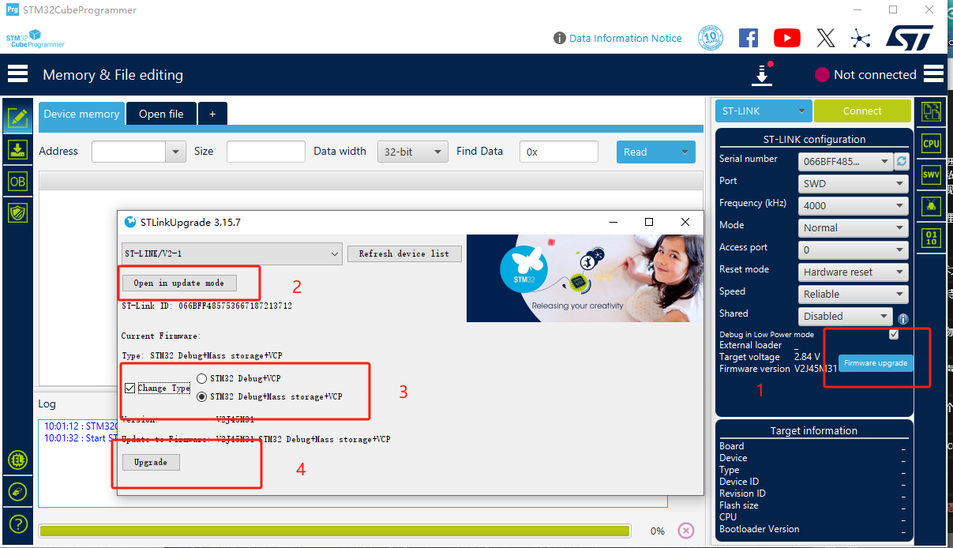The image size is (953, 548).
Task: Open the Access port dropdown
Action: pos(853,250)
